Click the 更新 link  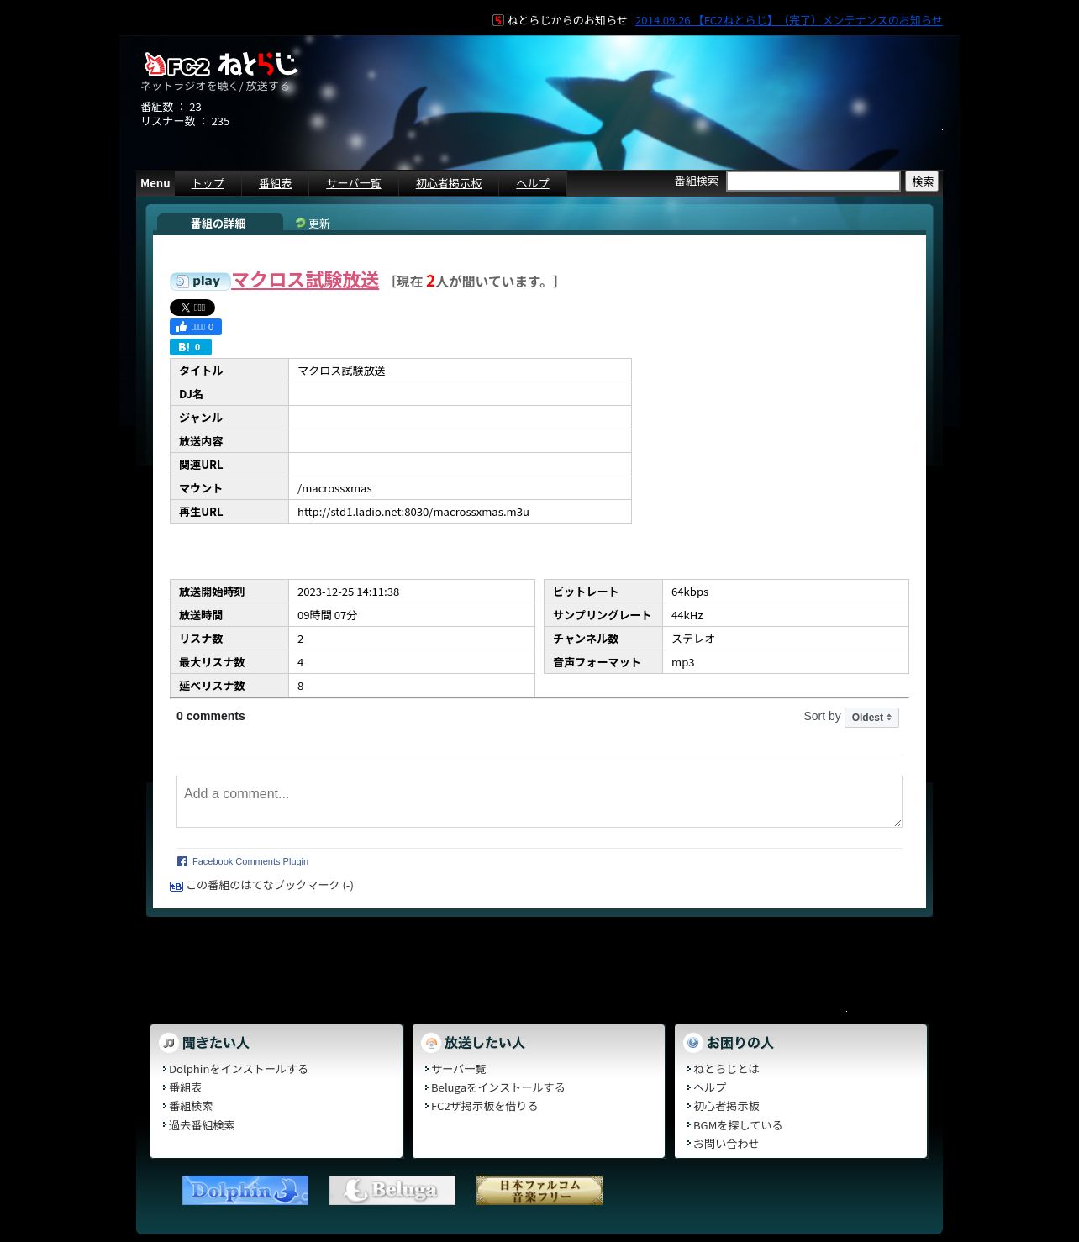tap(319, 224)
